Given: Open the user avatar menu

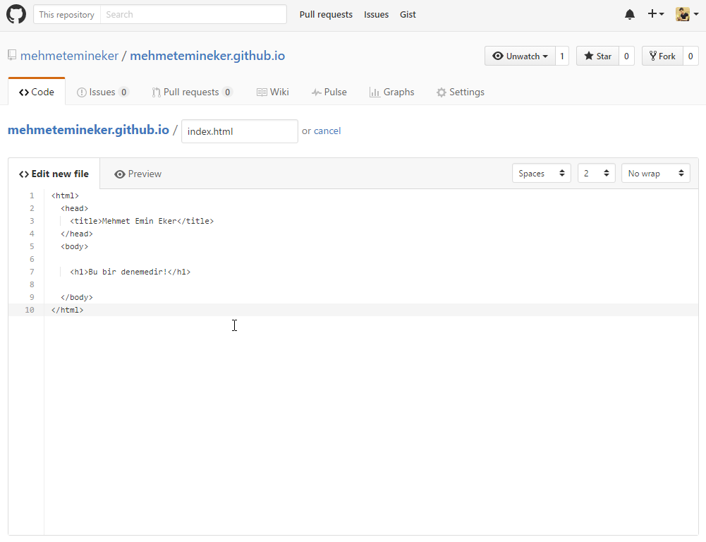Looking at the screenshot, I should [x=687, y=14].
